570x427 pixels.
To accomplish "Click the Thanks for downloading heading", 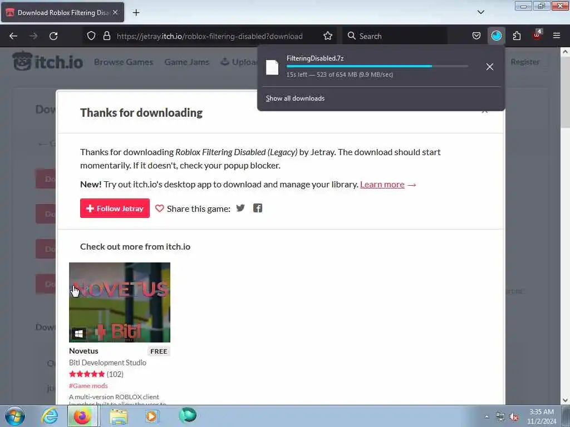I will point(141,113).
